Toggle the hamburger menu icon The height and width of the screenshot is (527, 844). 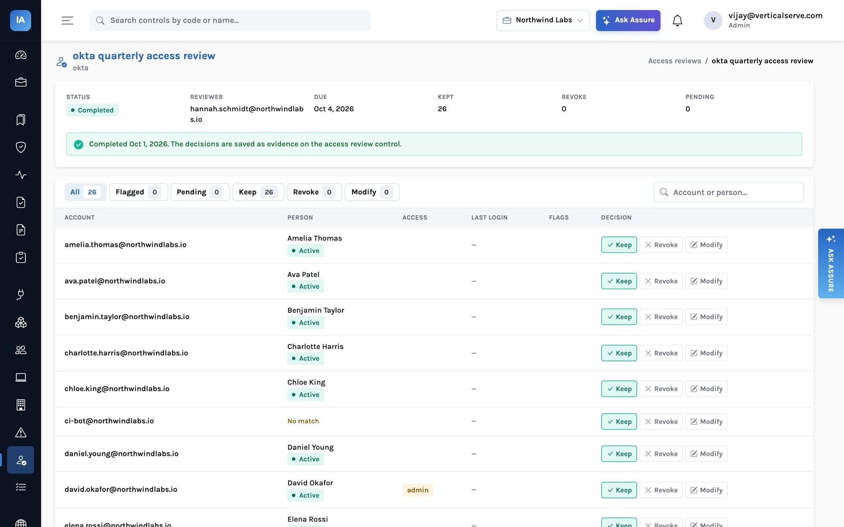[68, 20]
